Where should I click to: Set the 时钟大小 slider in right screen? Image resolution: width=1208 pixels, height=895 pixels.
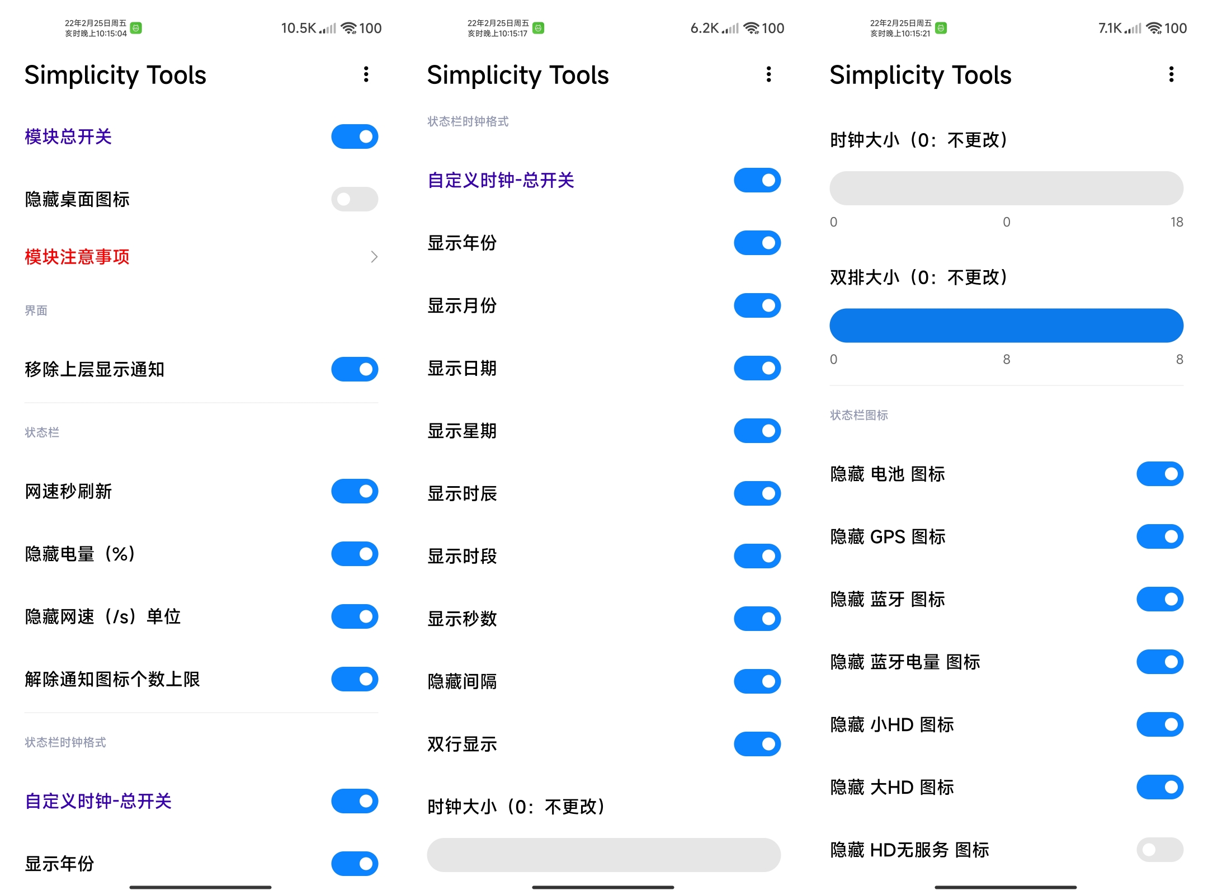point(1006,189)
